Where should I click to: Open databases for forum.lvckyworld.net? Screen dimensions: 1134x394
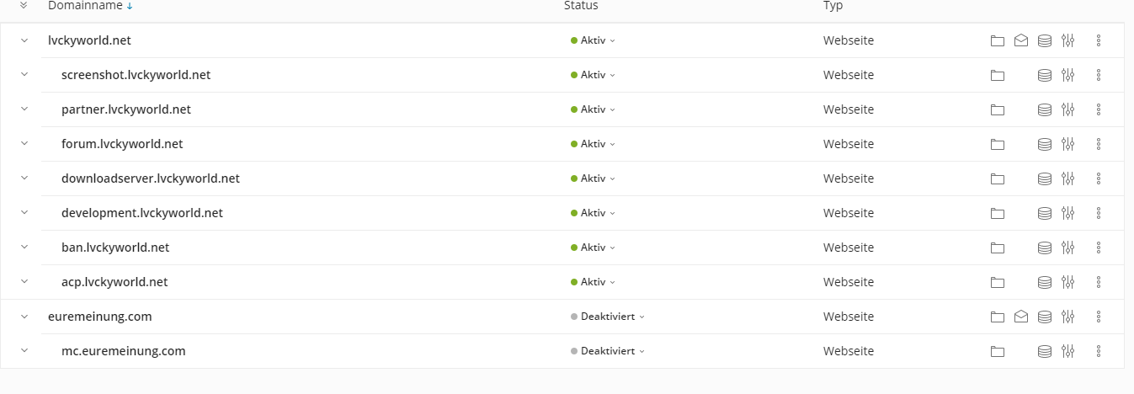coord(1045,144)
